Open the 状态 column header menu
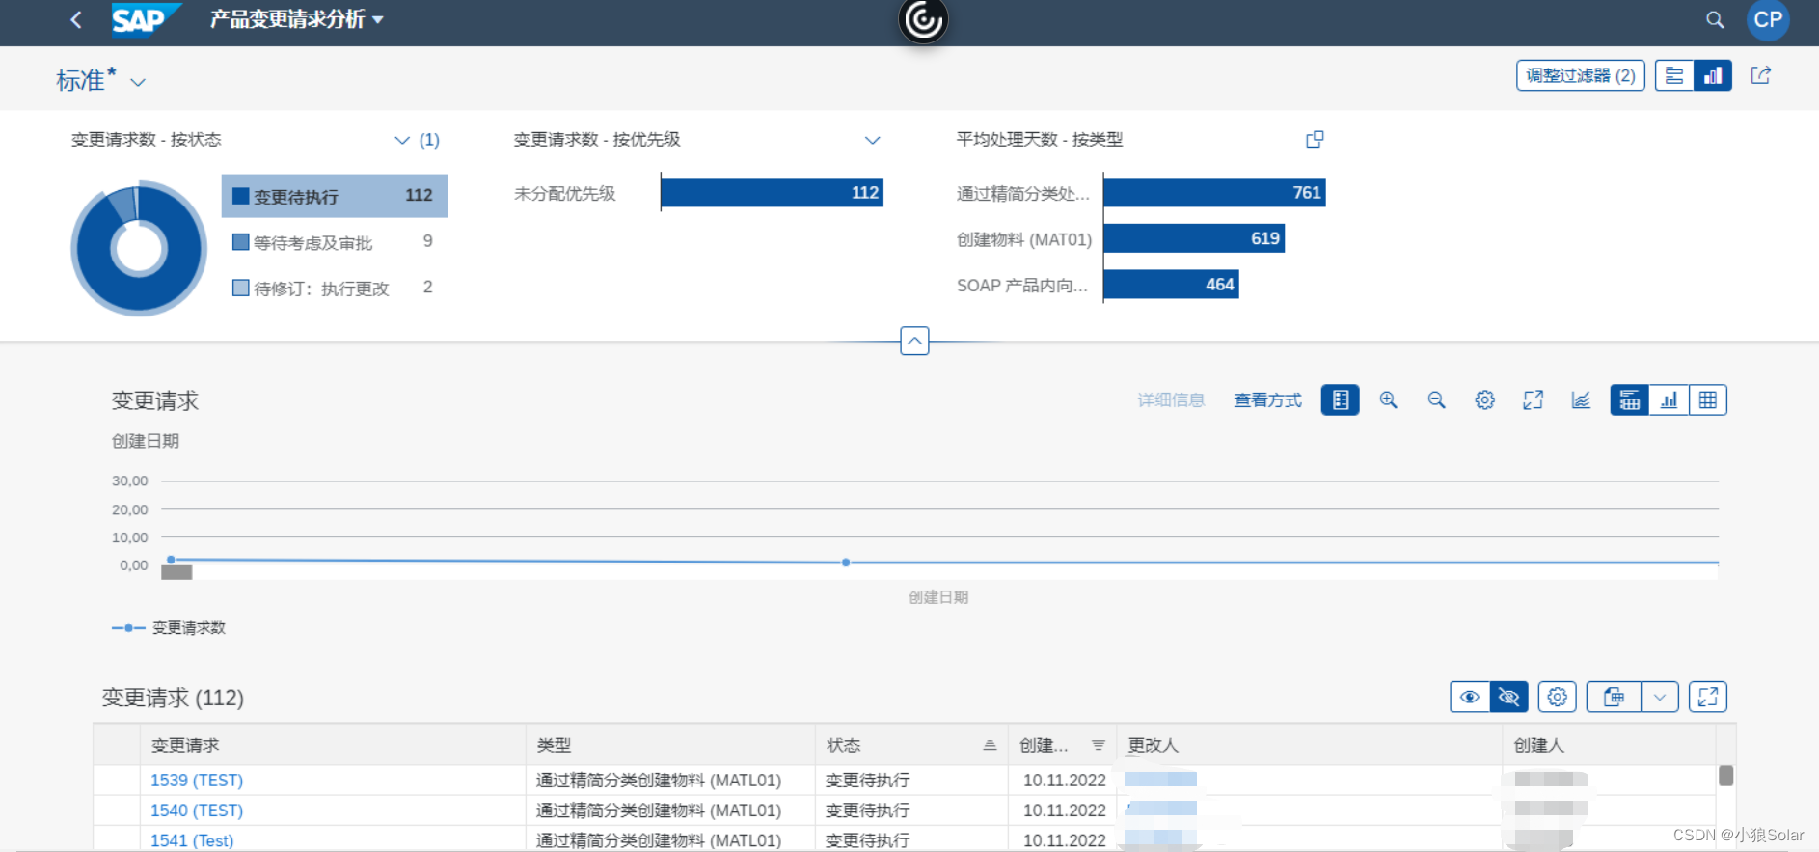The width and height of the screenshot is (1819, 852). click(911, 746)
